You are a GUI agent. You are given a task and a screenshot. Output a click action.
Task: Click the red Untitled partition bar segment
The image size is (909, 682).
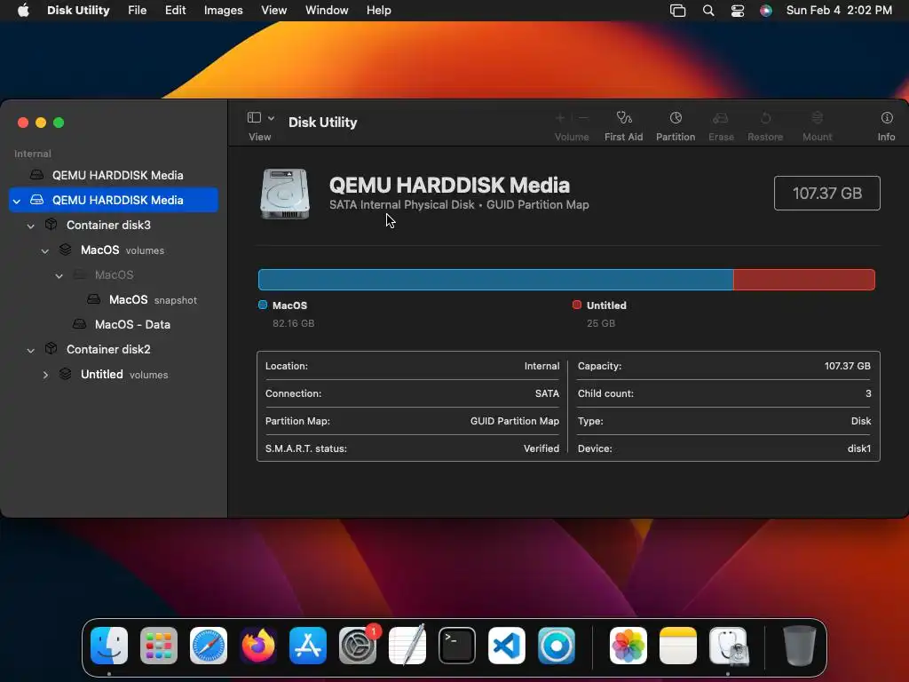[804, 280]
